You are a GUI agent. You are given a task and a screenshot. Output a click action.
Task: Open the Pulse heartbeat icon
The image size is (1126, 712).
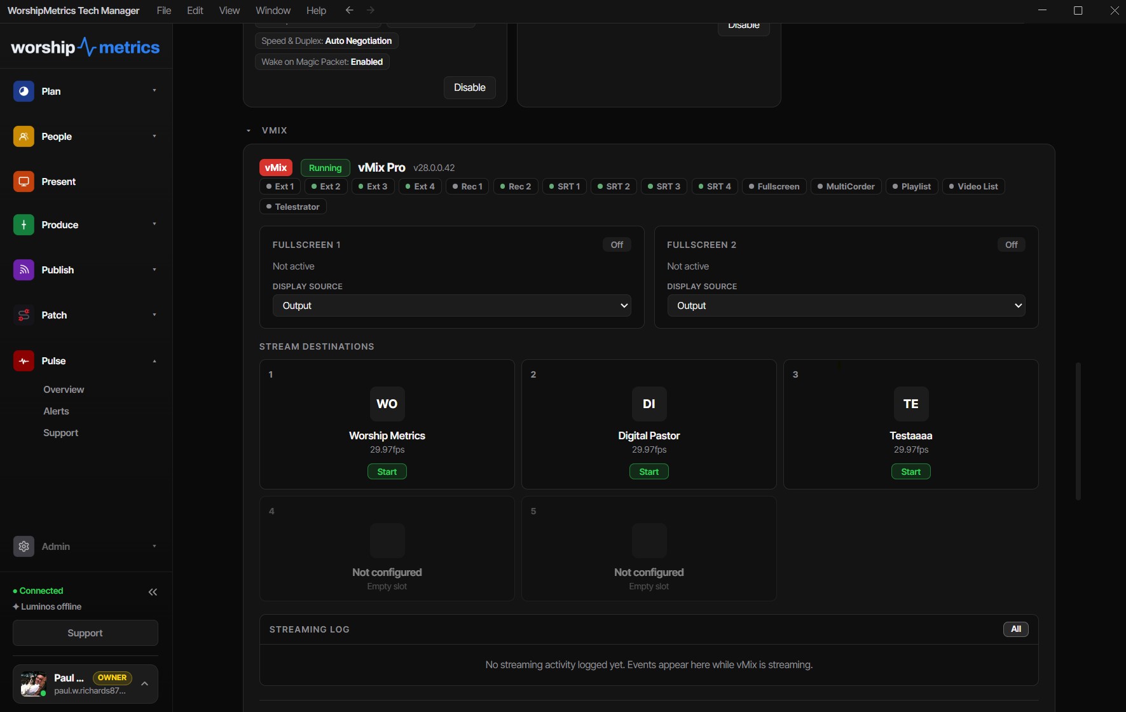tap(24, 361)
